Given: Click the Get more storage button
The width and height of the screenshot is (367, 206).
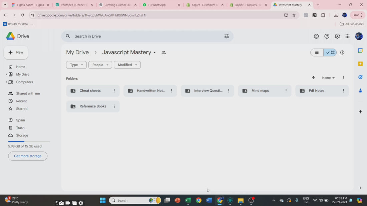Looking at the screenshot, I should click(28, 156).
